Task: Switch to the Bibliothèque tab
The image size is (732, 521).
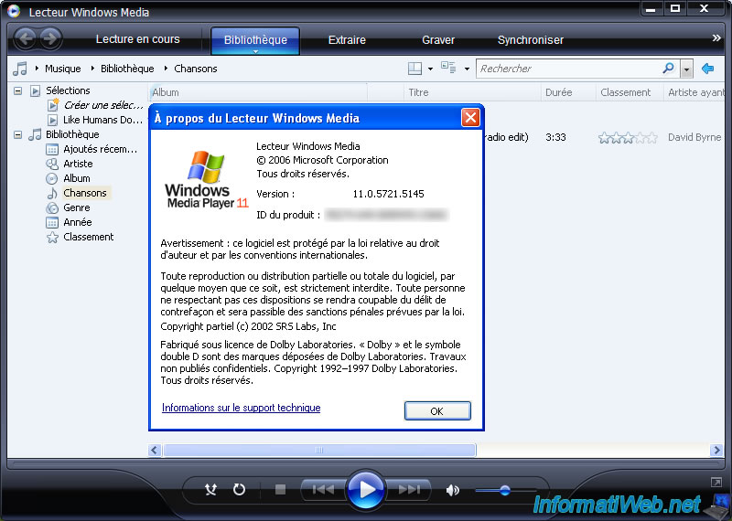Action: [255, 40]
